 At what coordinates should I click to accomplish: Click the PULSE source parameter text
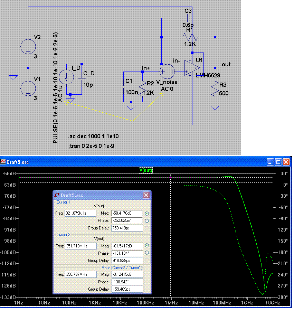click(x=56, y=88)
